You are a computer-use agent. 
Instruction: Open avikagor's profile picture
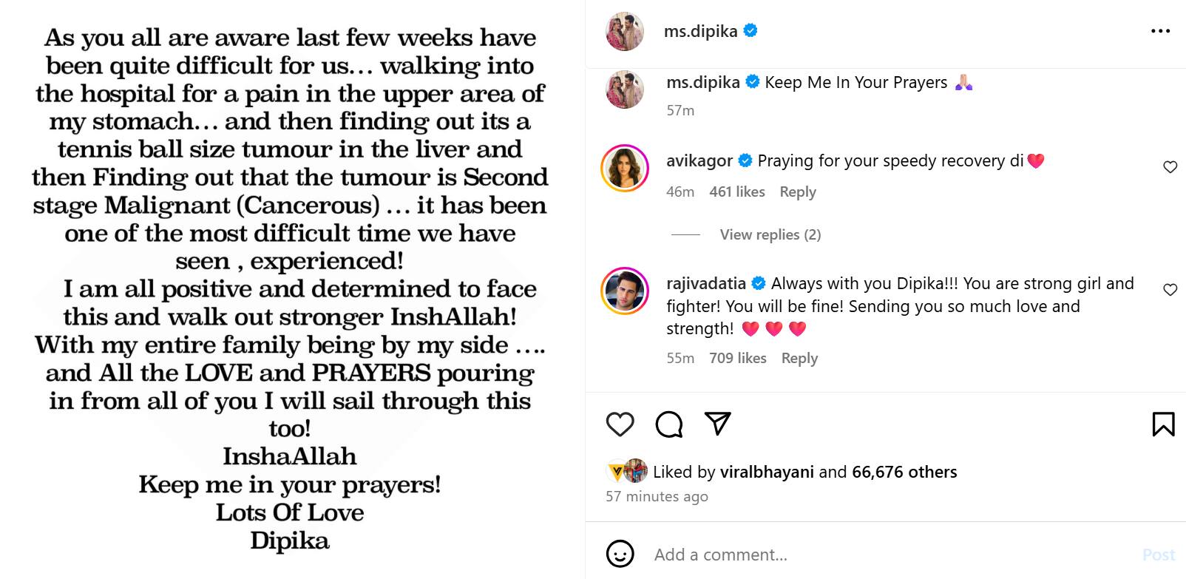(x=625, y=168)
